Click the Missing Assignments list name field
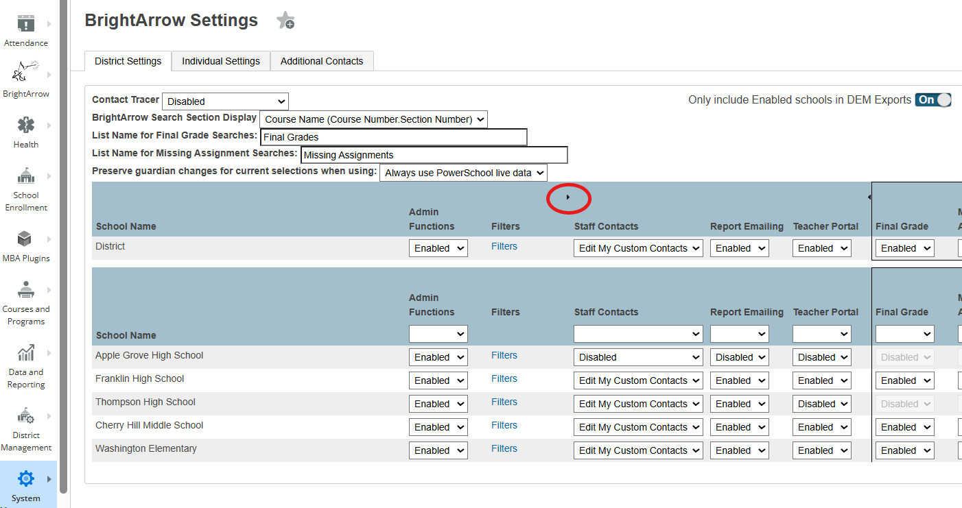Screen dimensions: 962x508 434,155
